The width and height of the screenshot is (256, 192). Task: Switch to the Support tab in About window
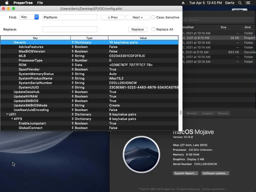click(x=207, y=113)
